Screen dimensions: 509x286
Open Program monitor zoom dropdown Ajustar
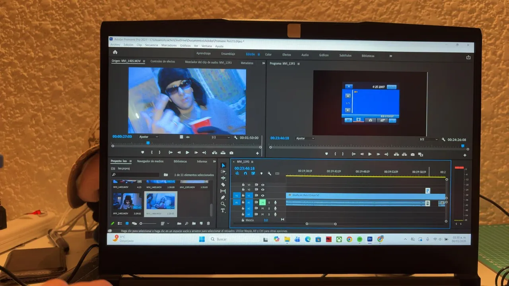(305, 138)
